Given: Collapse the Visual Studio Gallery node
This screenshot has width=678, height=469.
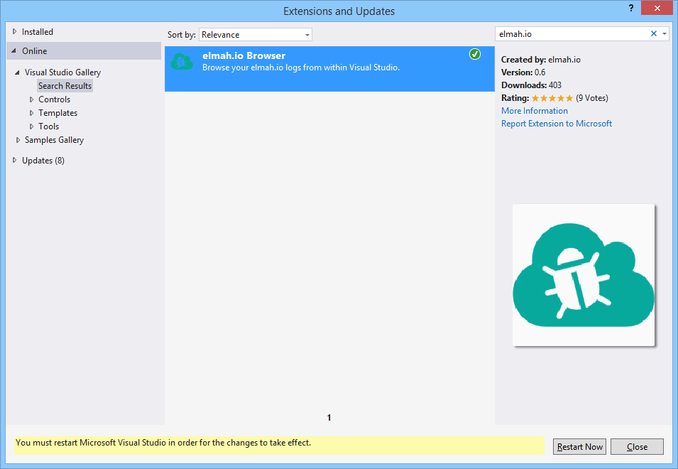Looking at the screenshot, I should (18, 72).
